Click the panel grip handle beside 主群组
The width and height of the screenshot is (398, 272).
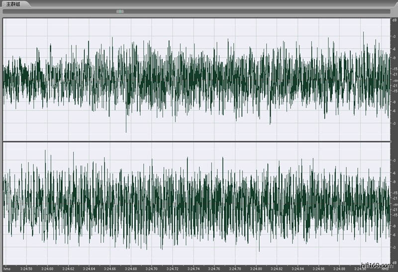[x=3, y=3]
